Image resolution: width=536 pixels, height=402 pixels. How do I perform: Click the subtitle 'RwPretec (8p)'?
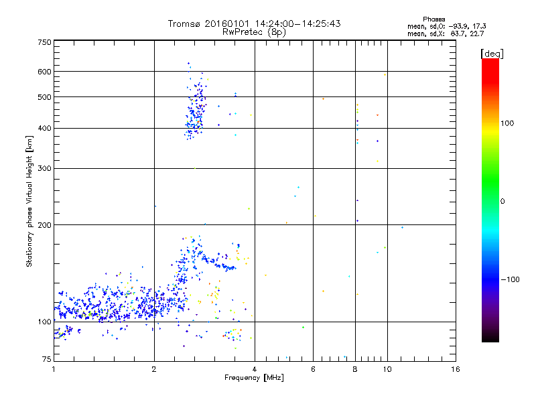click(x=254, y=32)
